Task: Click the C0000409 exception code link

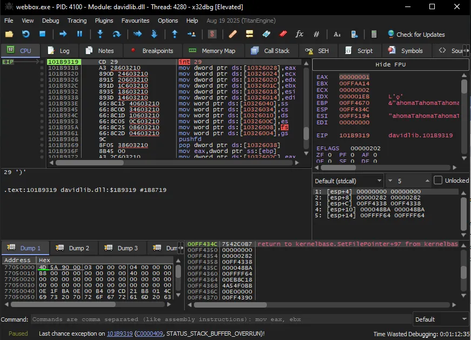Action: pos(149,334)
